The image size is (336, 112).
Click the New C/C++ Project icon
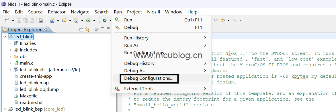(52, 21)
